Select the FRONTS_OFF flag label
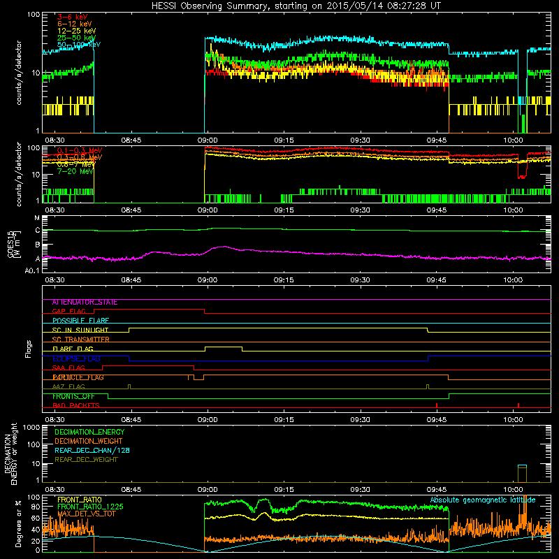The width and height of the screenshot is (559, 559). tap(73, 396)
